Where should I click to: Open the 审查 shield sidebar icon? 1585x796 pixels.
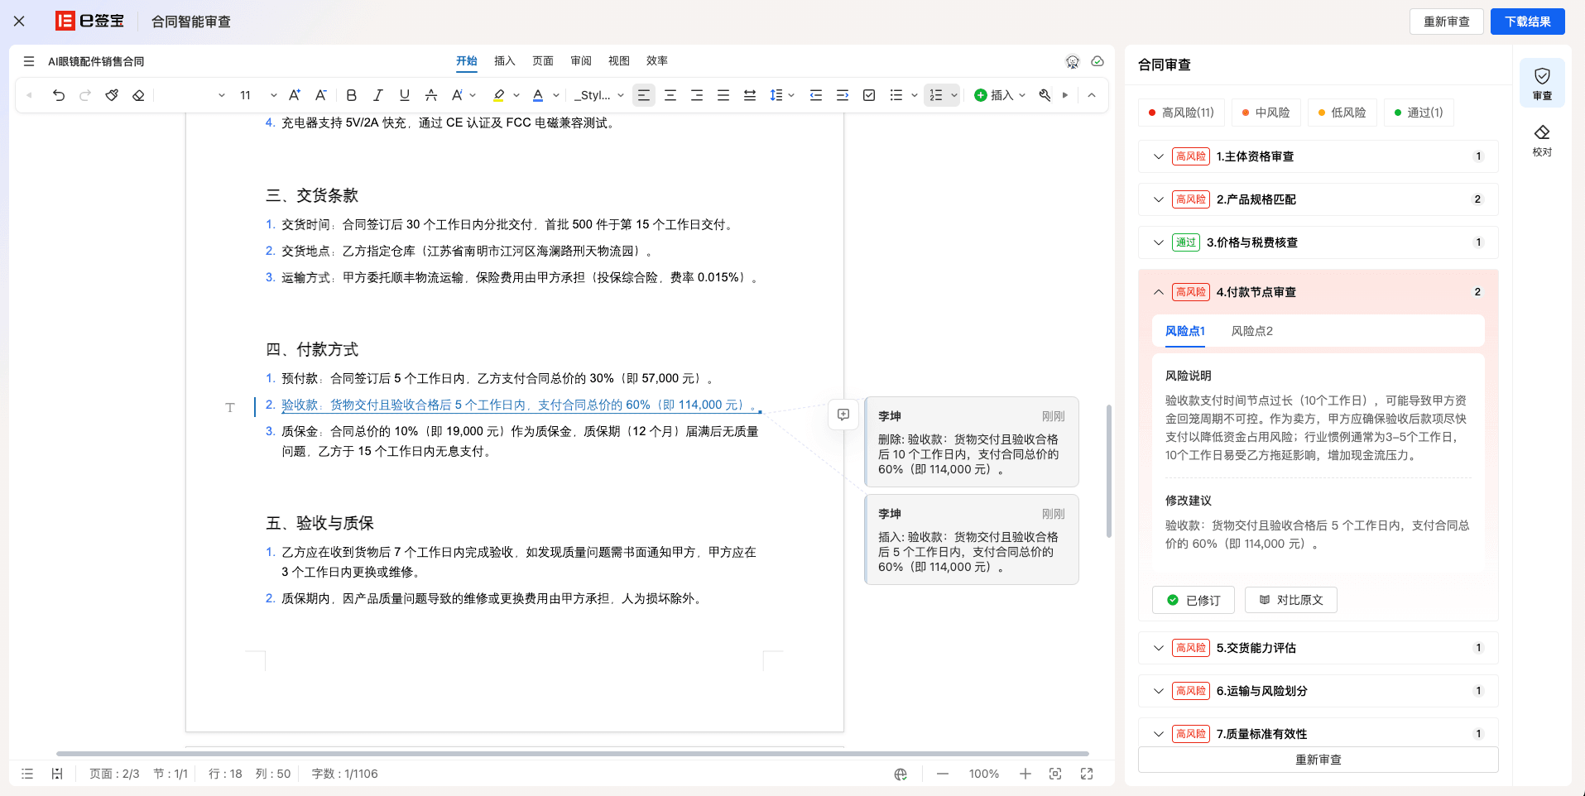[x=1542, y=83]
